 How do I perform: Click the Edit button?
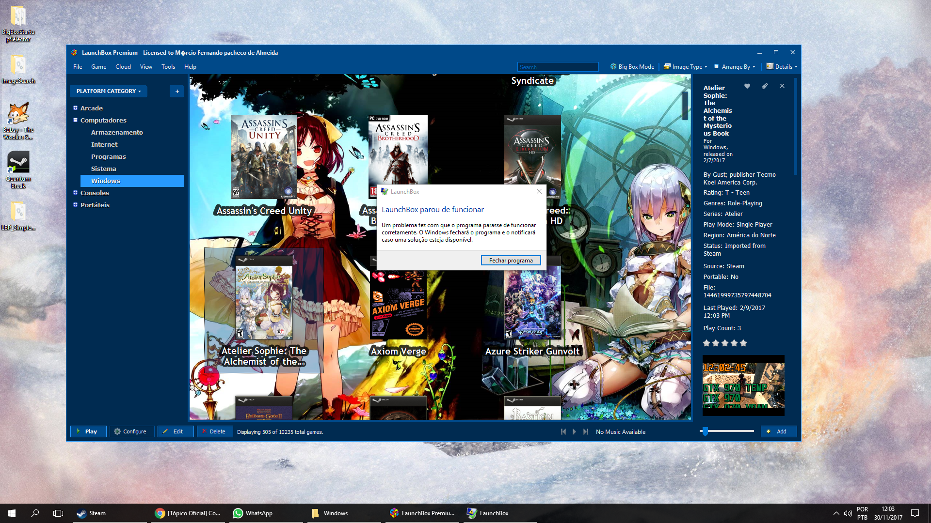(x=176, y=431)
